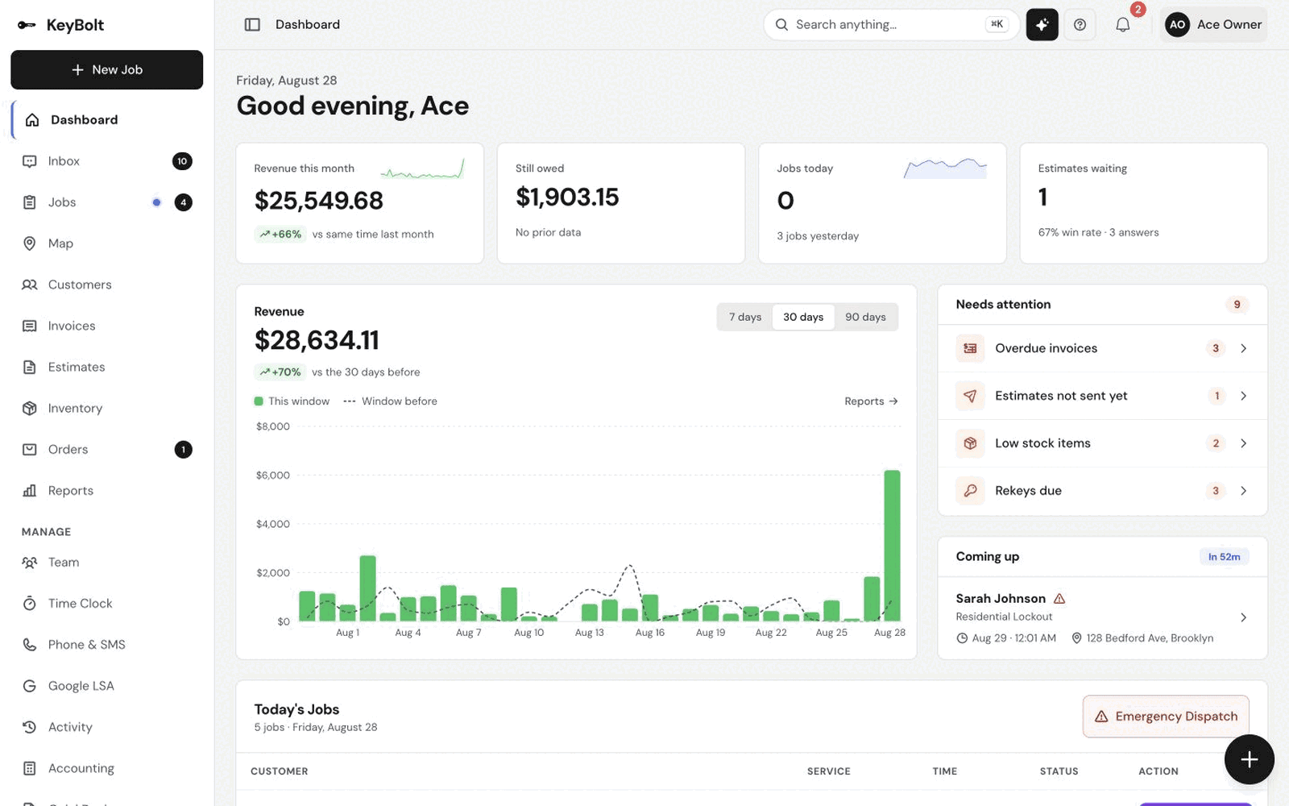The image size is (1289, 806).
Task: Open the help question mark icon
Action: coord(1080,25)
